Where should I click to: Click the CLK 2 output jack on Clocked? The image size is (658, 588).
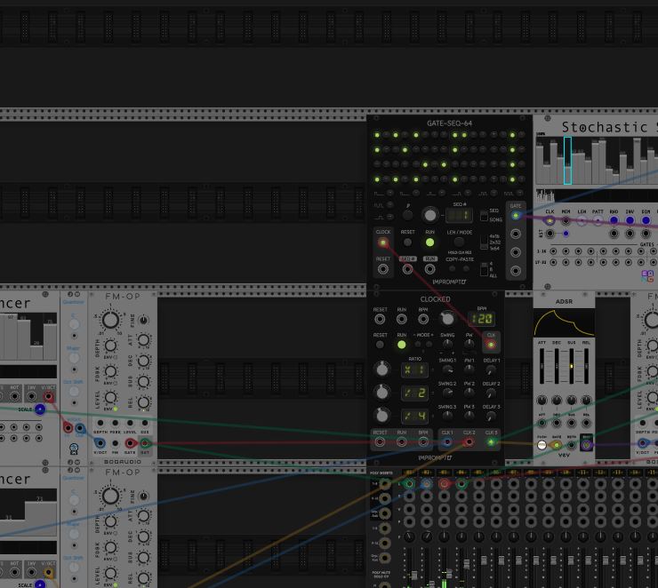[x=469, y=441]
